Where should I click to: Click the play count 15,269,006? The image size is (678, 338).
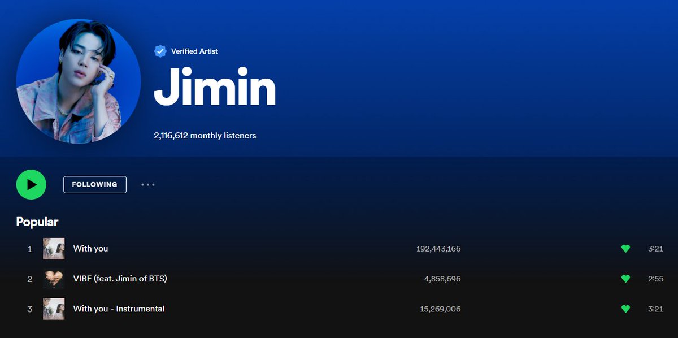[x=440, y=309]
